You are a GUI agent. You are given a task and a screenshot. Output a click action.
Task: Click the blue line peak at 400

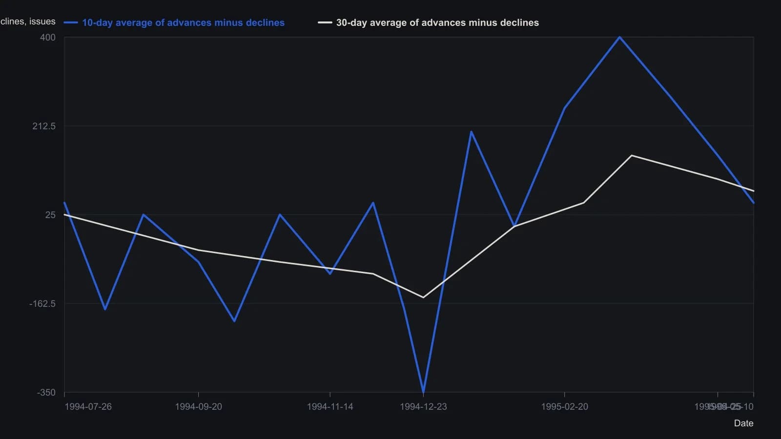pos(619,37)
